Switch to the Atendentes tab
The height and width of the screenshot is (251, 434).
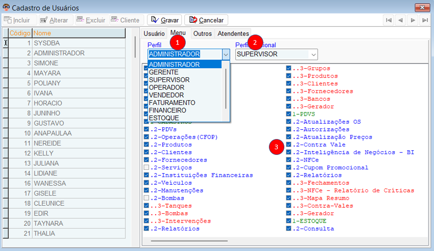(233, 34)
